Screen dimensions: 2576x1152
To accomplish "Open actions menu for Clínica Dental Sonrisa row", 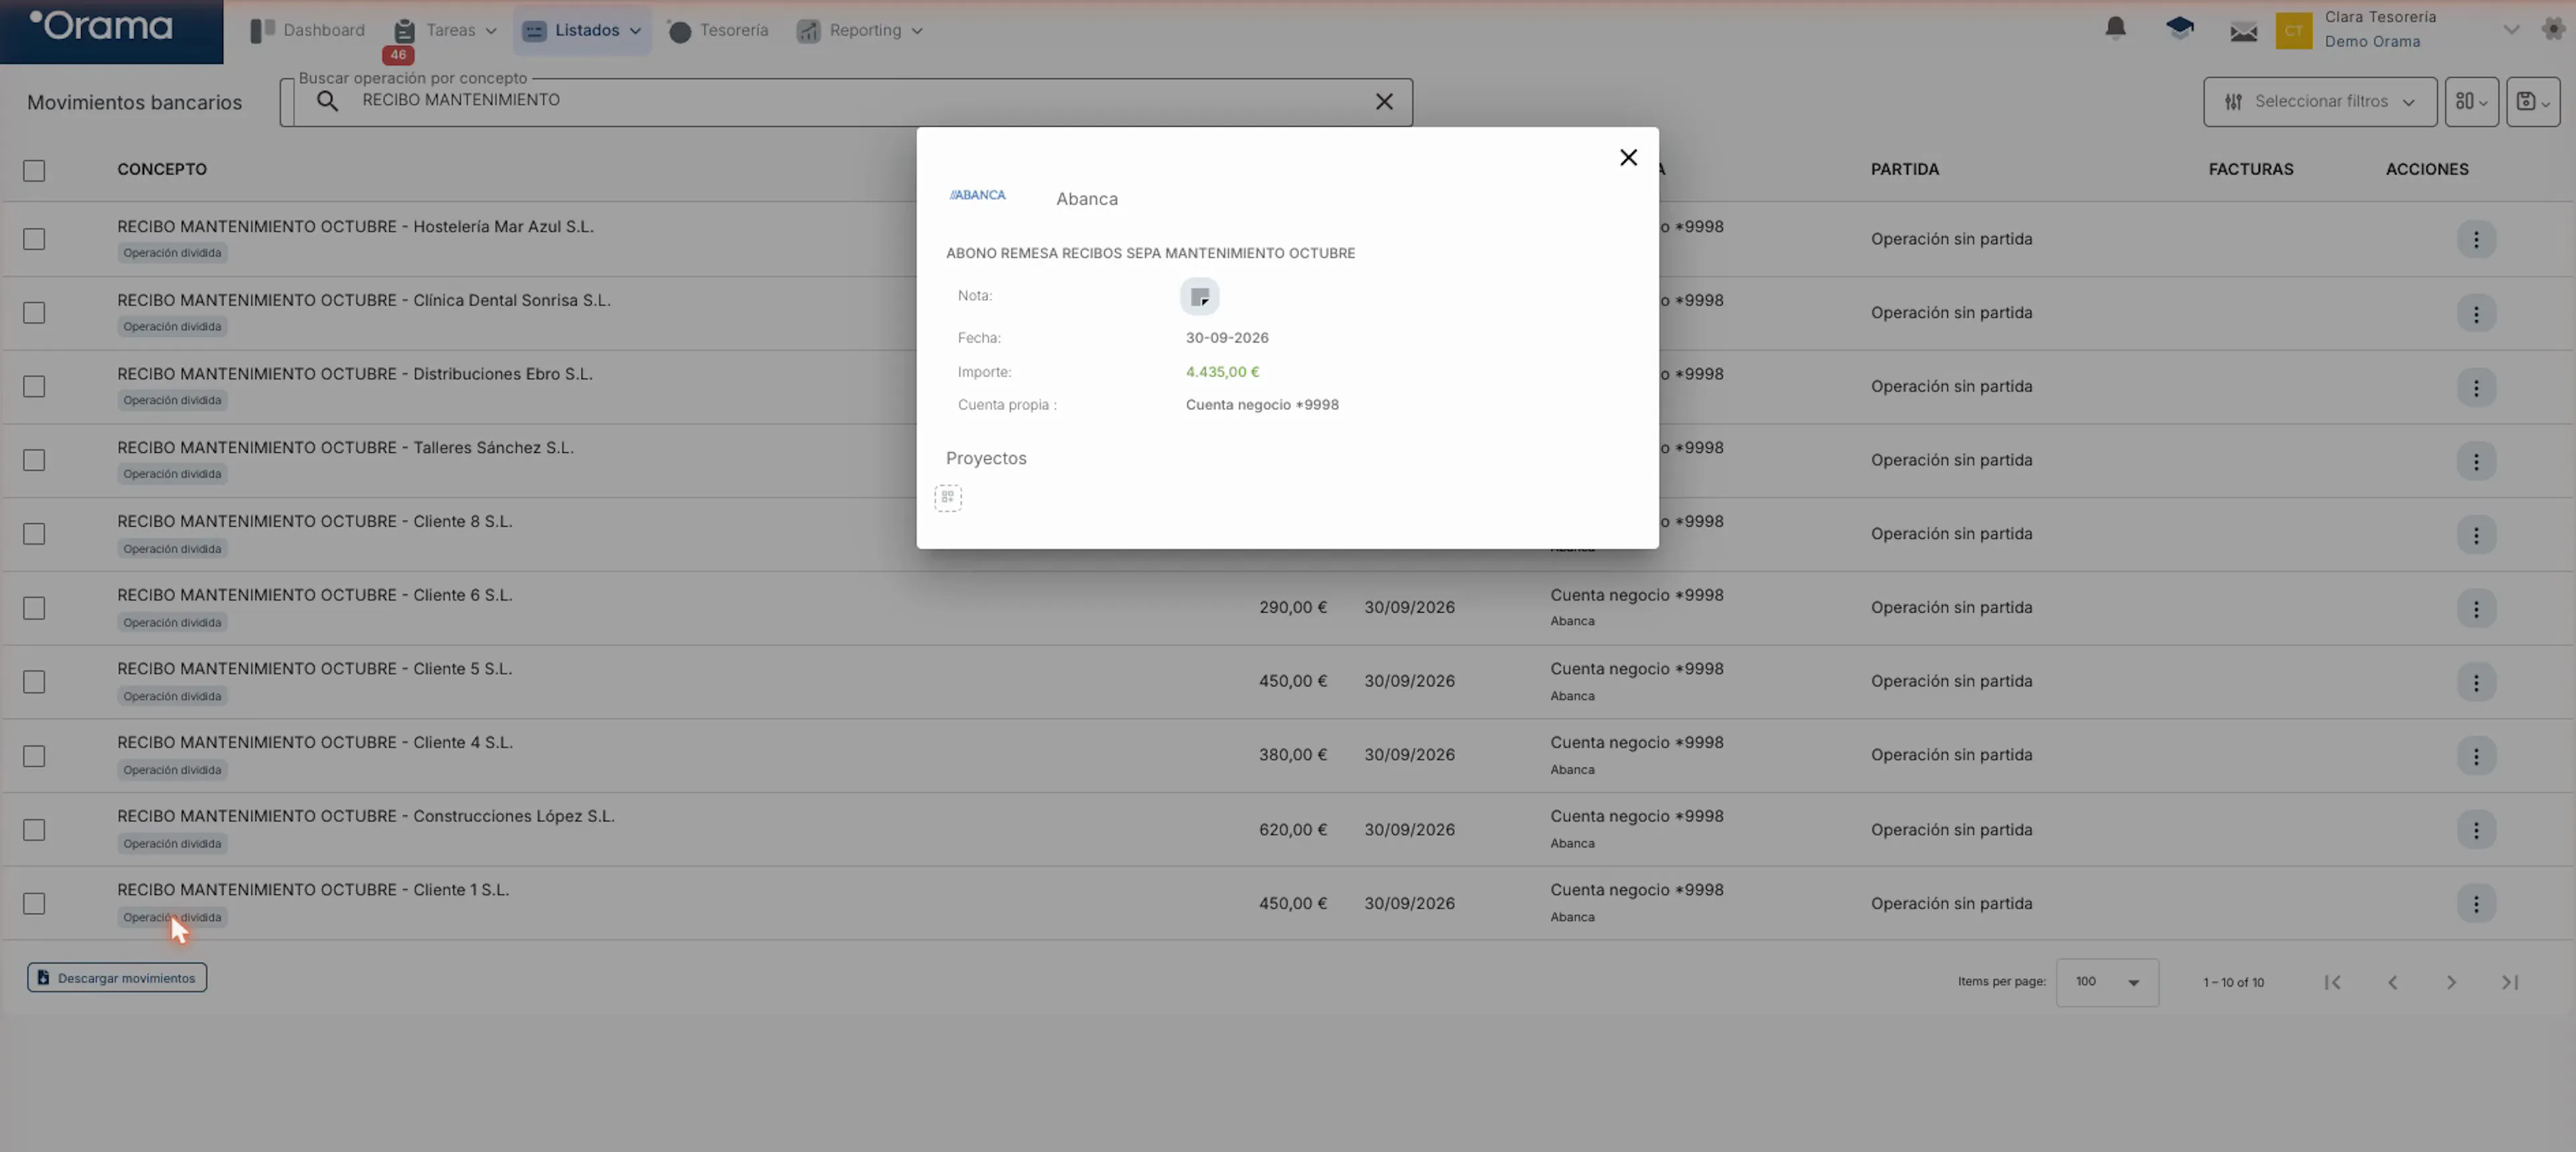I will (x=2475, y=313).
